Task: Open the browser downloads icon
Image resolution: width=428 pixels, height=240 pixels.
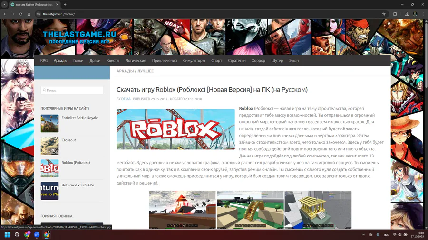Action: (407, 14)
